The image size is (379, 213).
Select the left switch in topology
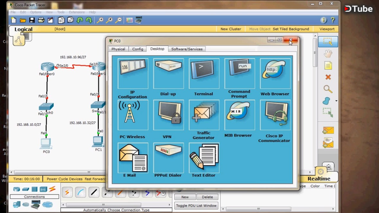tap(46, 106)
